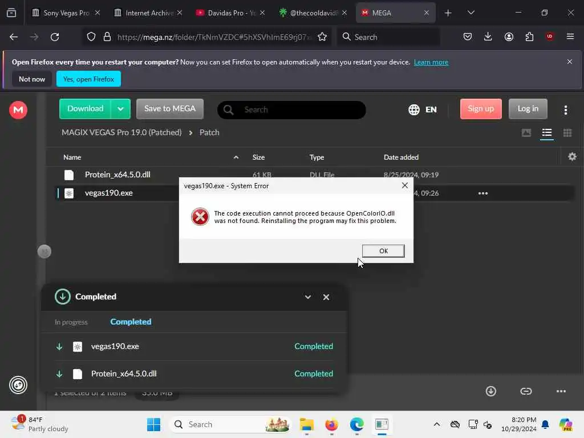The width and height of the screenshot is (584, 438).
Task: Switch to @thecooldavid tab
Action: click(x=313, y=13)
